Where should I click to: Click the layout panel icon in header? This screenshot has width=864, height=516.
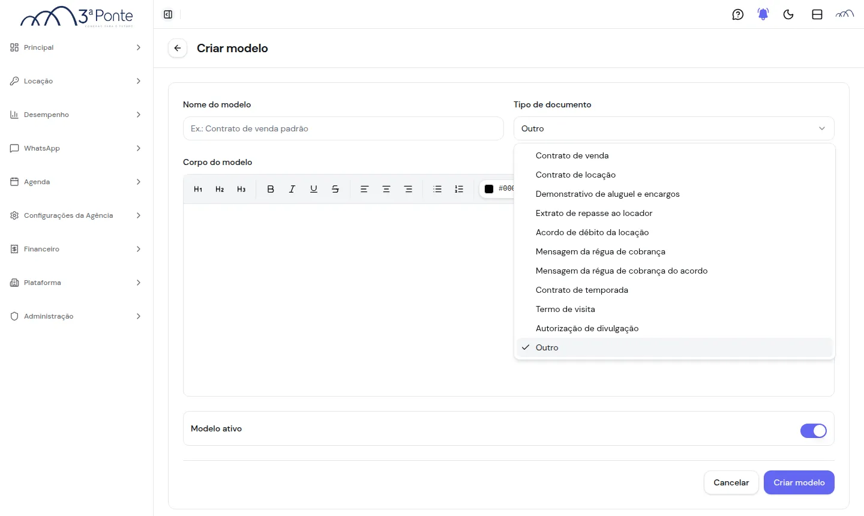817,14
